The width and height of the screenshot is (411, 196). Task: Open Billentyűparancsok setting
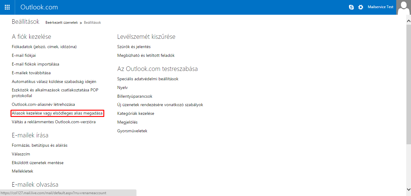coord(135,96)
